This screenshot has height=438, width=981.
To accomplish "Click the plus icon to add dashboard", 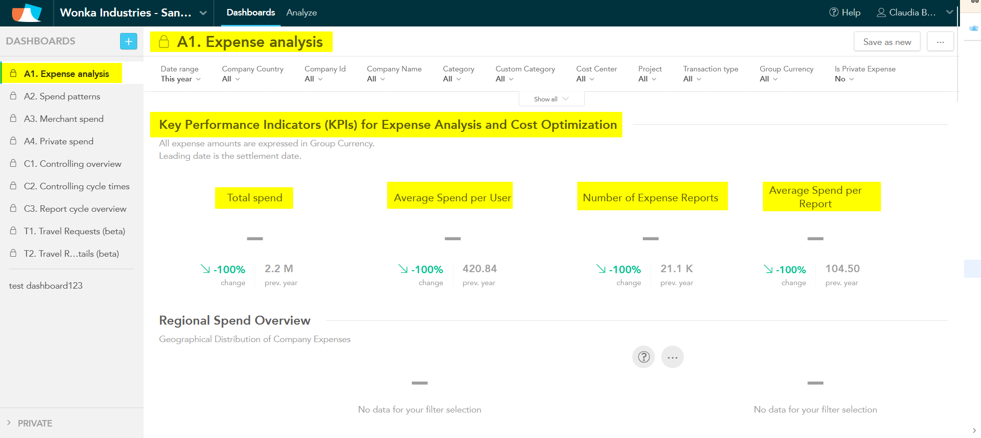I will pyautogui.click(x=129, y=41).
